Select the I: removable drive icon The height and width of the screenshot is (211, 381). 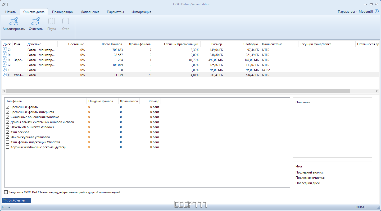point(5,70)
